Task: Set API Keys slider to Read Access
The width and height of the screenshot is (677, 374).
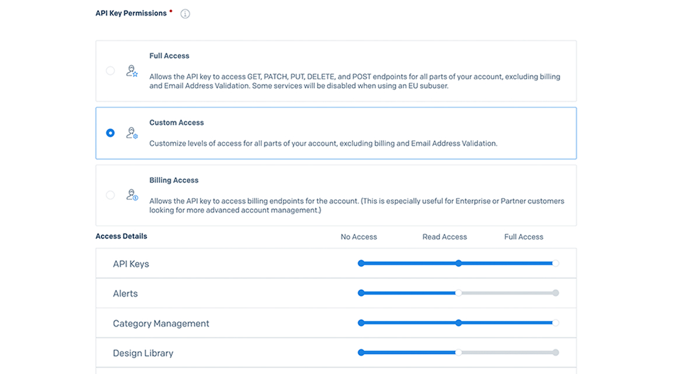Action: point(459,264)
